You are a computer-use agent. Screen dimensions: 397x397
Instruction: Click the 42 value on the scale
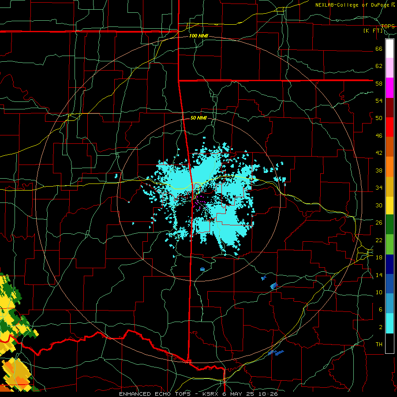379,153
